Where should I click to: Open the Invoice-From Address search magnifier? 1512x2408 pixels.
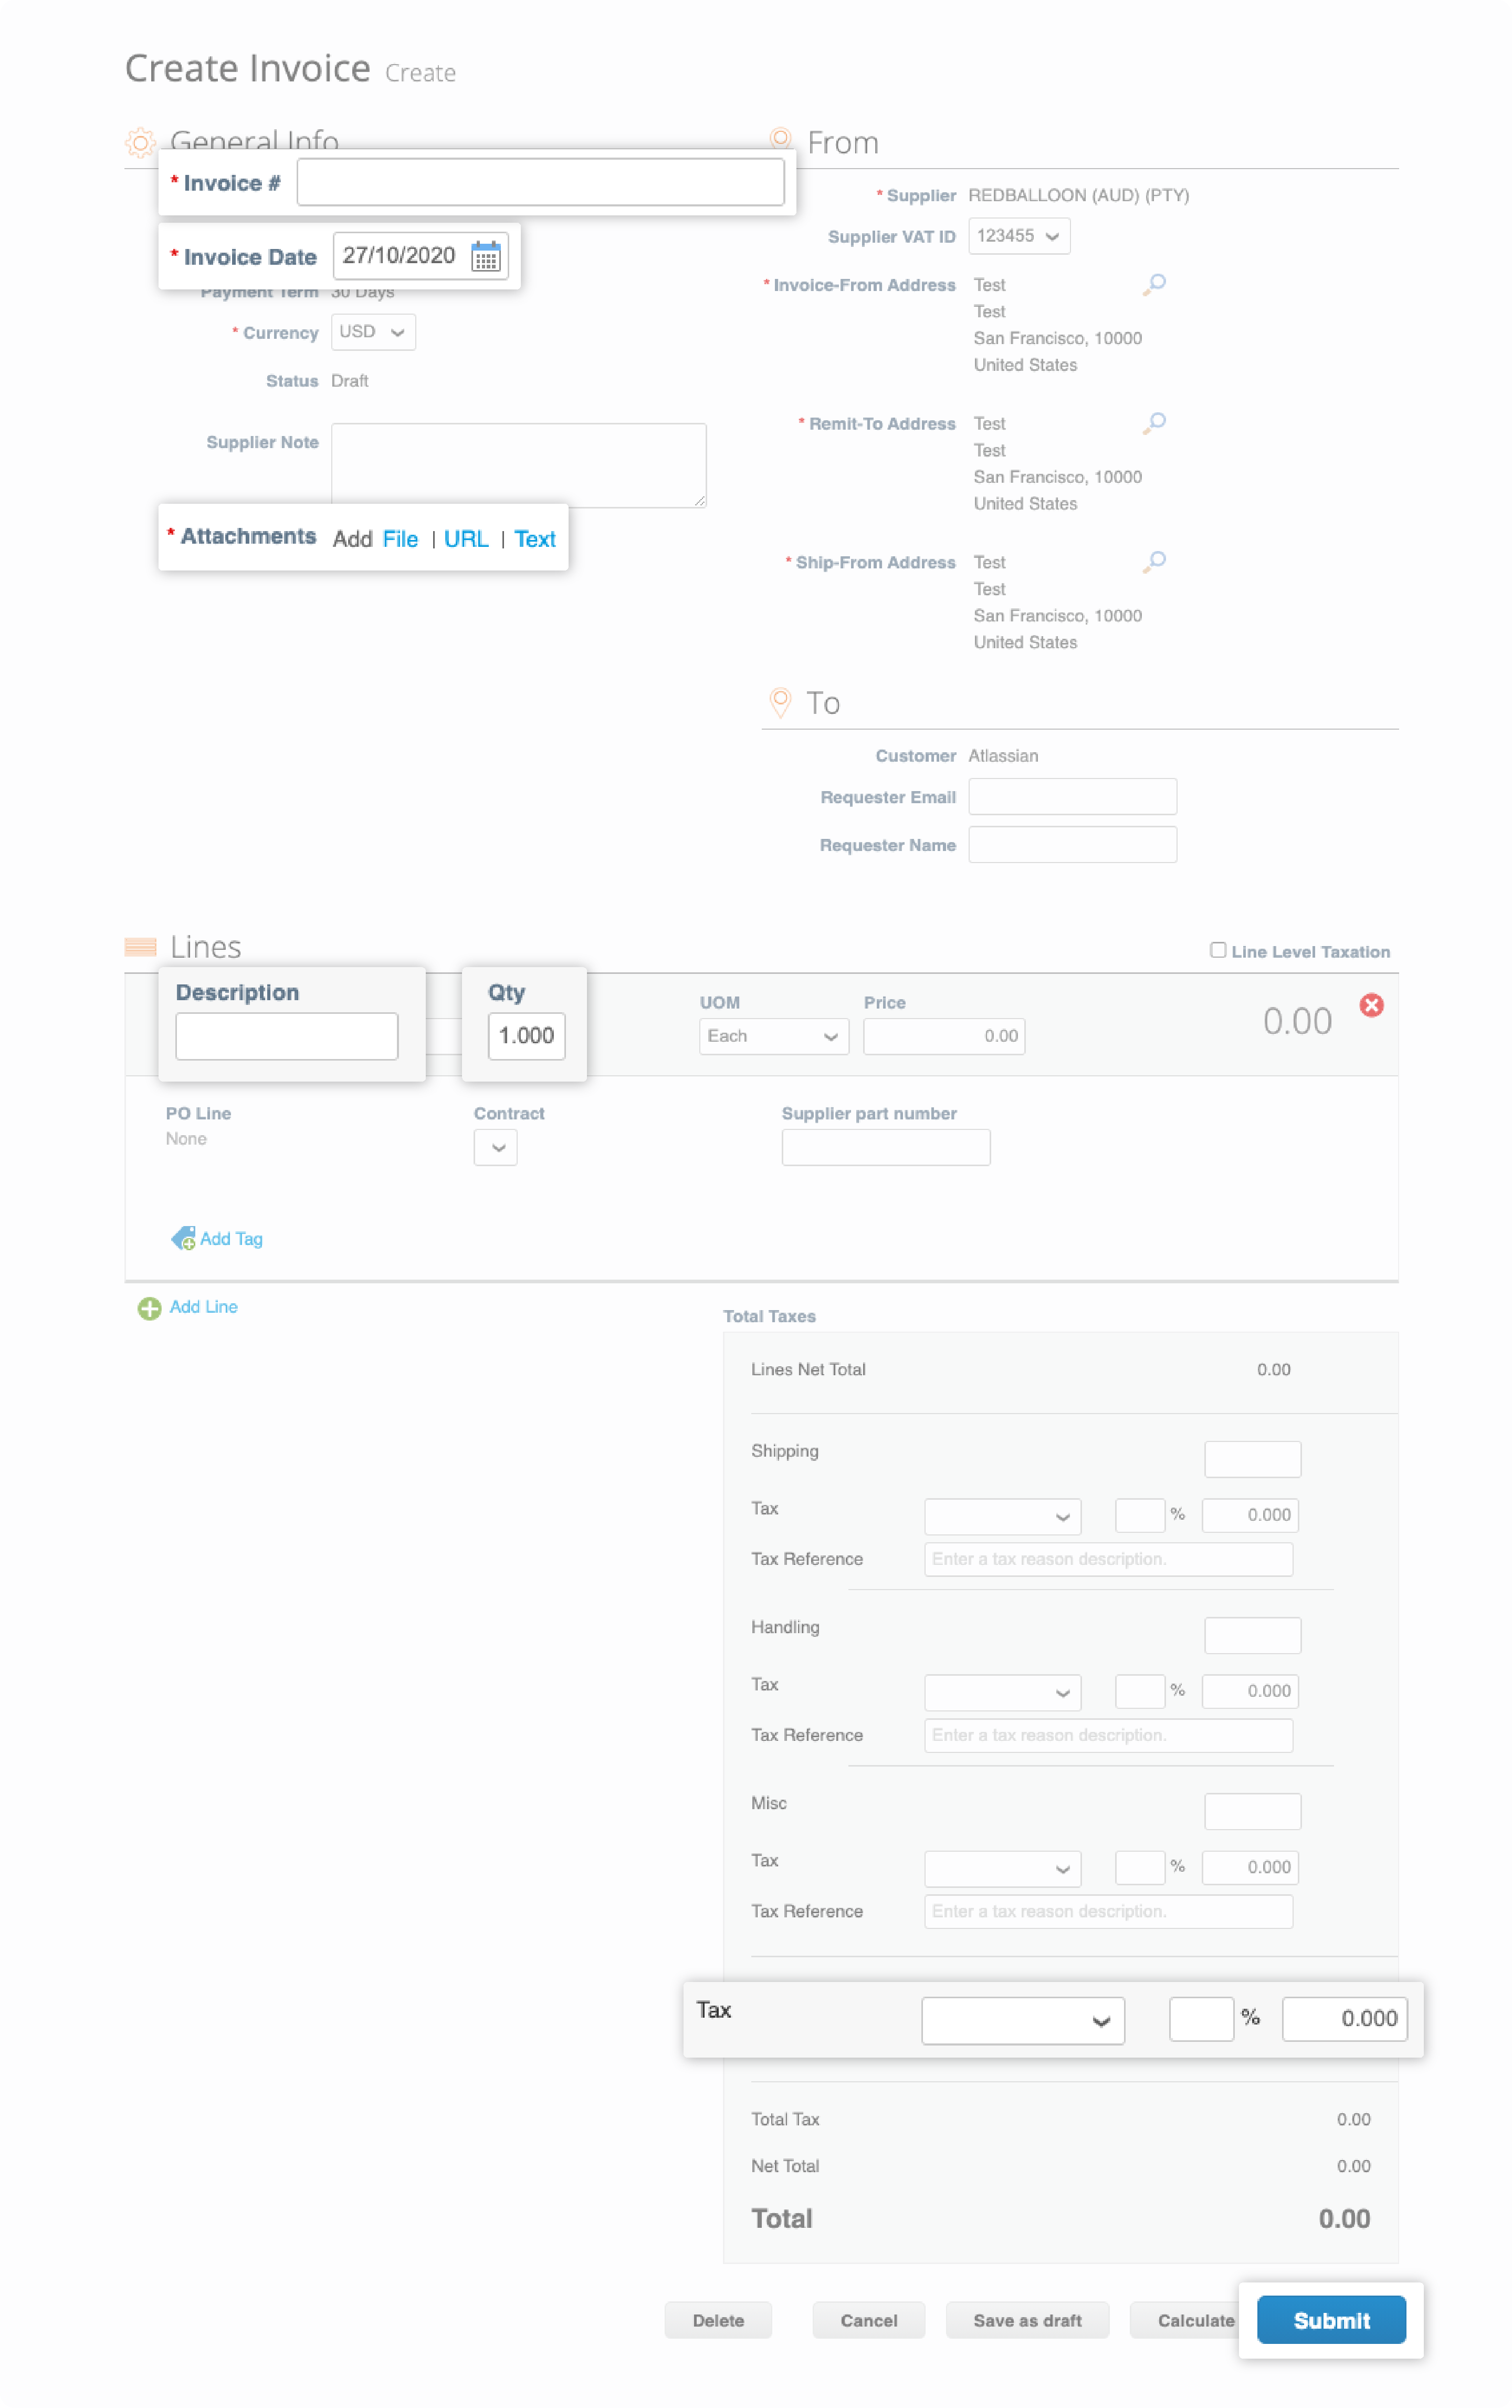coord(1155,284)
